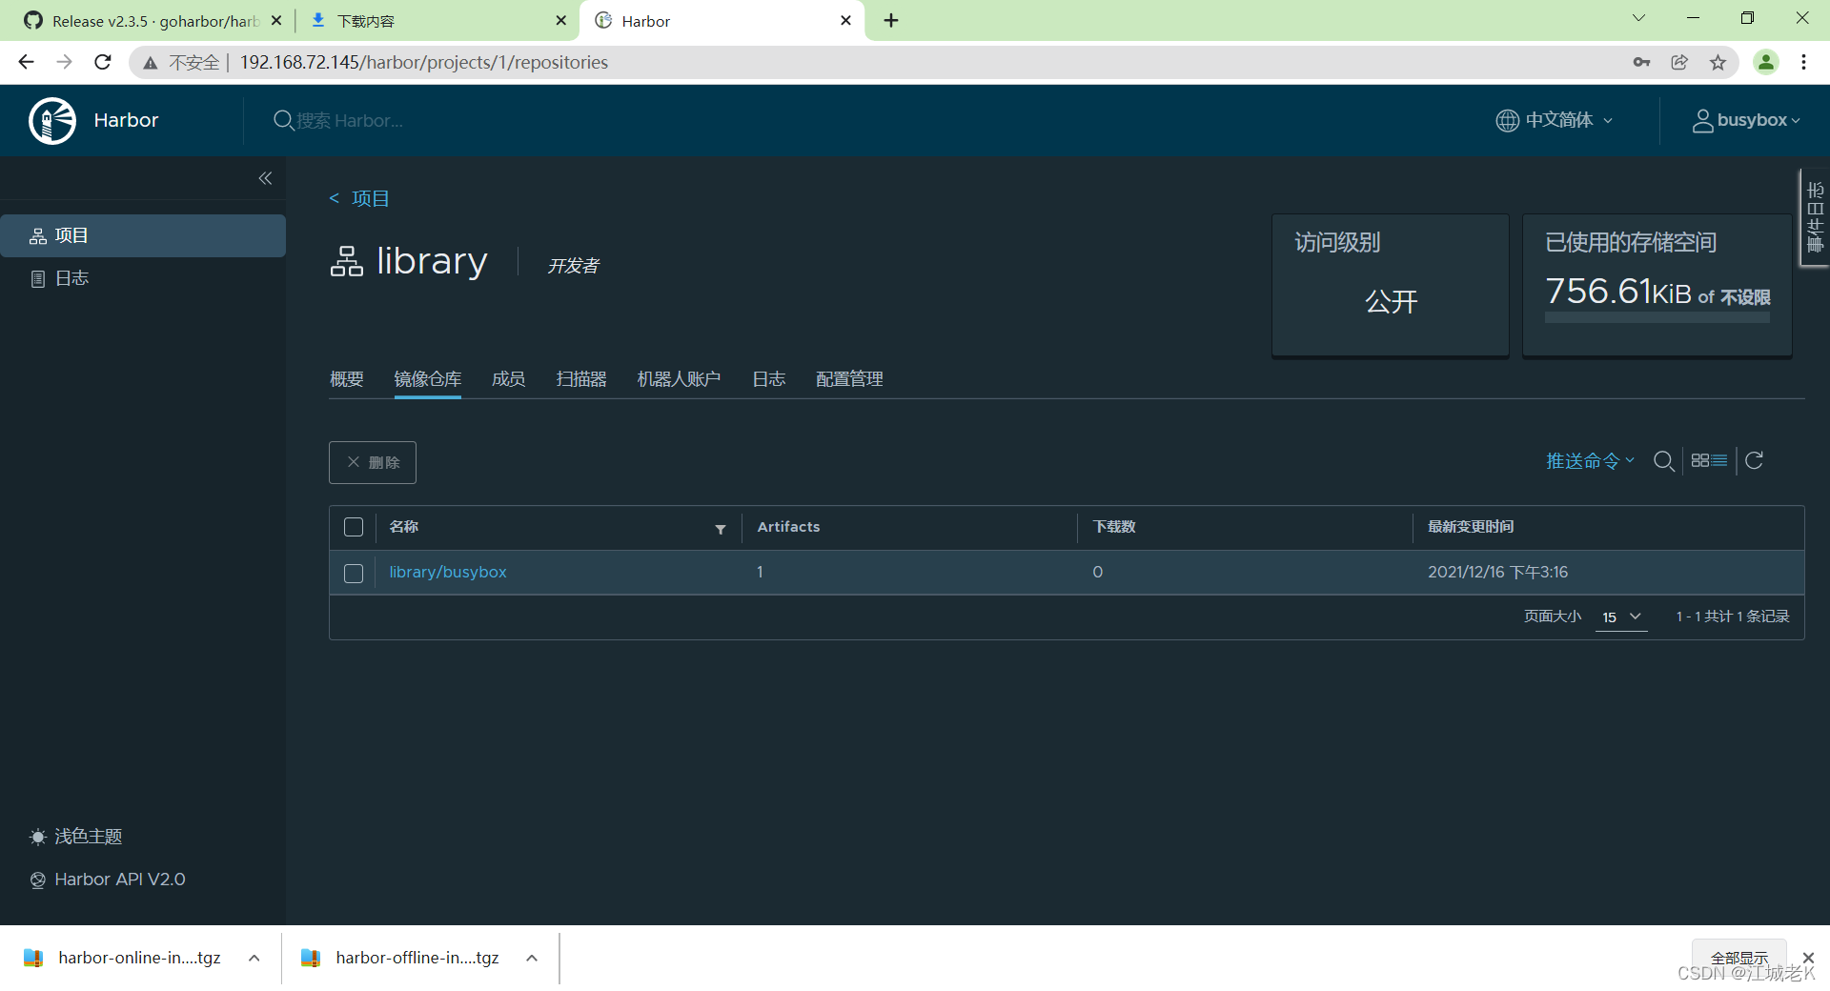Image resolution: width=1830 pixels, height=991 pixels.
Task: Open the 成员 tab
Action: click(x=508, y=379)
